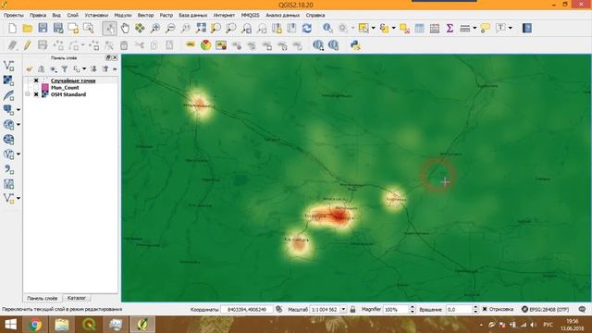Open the Проекты menu
This screenshot has width=592, height=333.
coord(14,15)
